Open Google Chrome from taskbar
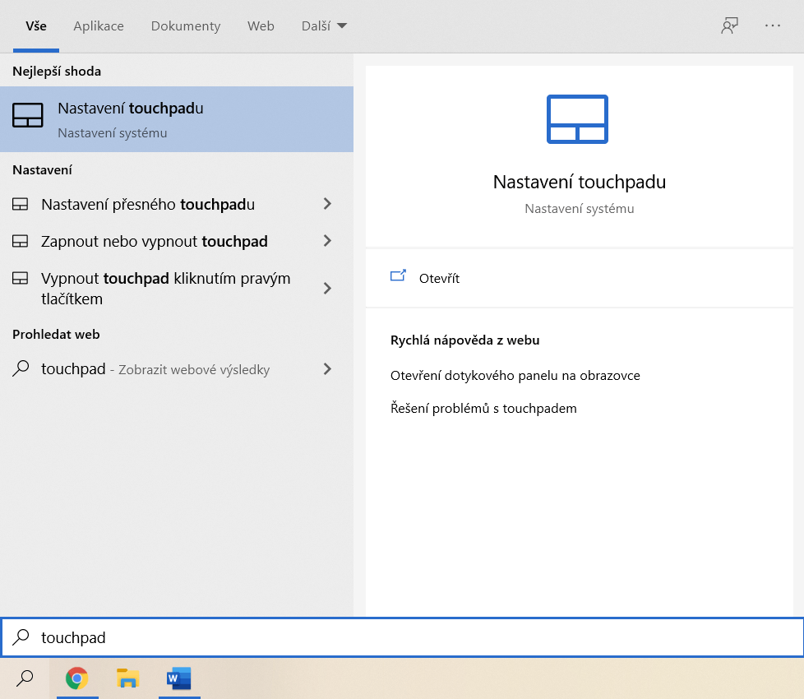Screen dimensions: 804x699 coord(77,678)
